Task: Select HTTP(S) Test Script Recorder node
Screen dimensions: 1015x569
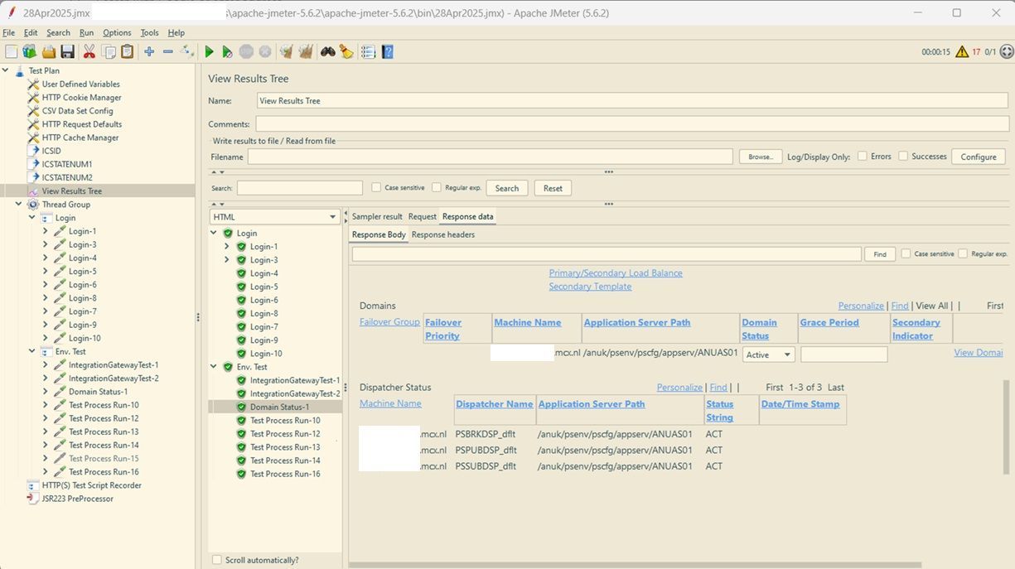Action: pyautogui.click(x=91, y=485)
